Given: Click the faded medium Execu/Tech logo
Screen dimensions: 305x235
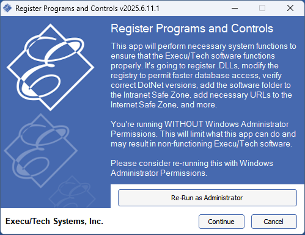Looking at the screenshot, I should pyautogui.click(x=41, y=151).
